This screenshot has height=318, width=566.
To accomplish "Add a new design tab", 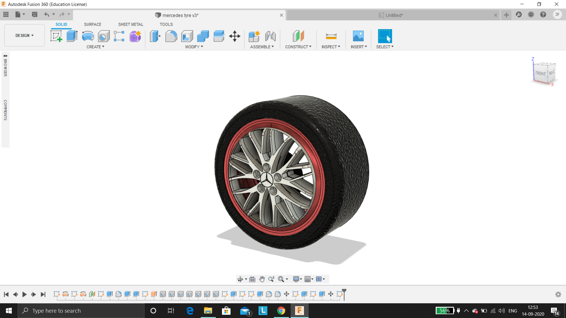I will [x=506, y=15].
